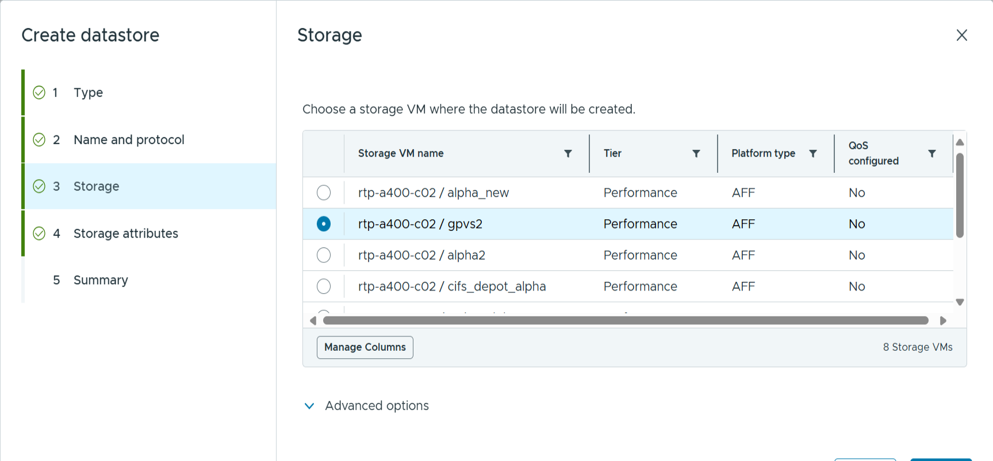Open step 4 Storage attributes
The width and height of the screenshot is (993, 461).
125,233
